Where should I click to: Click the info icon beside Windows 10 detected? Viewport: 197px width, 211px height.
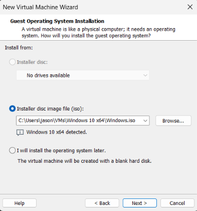tap(20, 133)
